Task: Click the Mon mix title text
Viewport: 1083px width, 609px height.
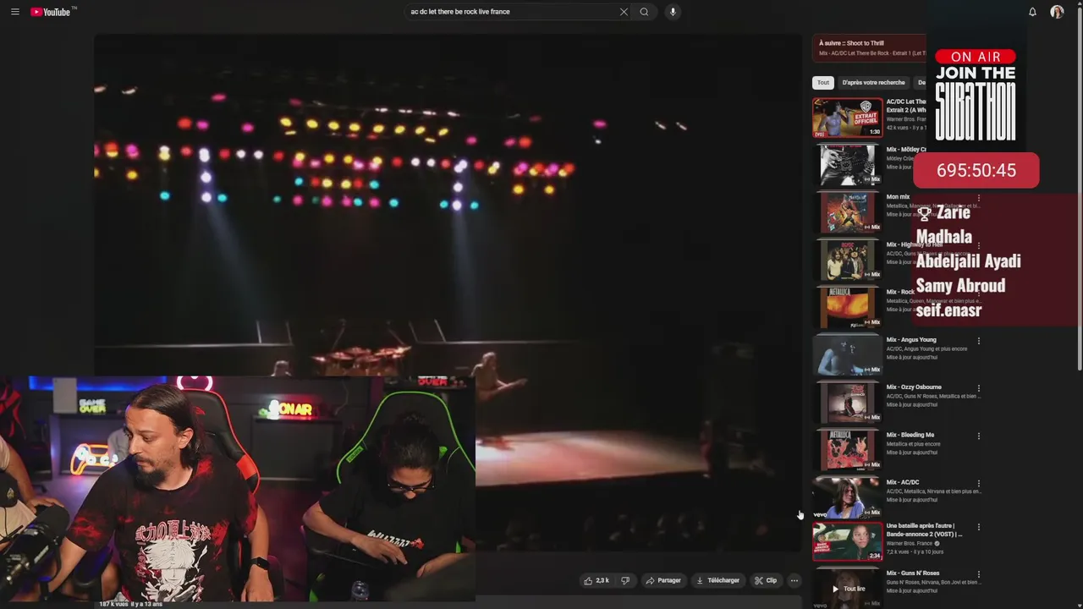Action: click(898, 197)
